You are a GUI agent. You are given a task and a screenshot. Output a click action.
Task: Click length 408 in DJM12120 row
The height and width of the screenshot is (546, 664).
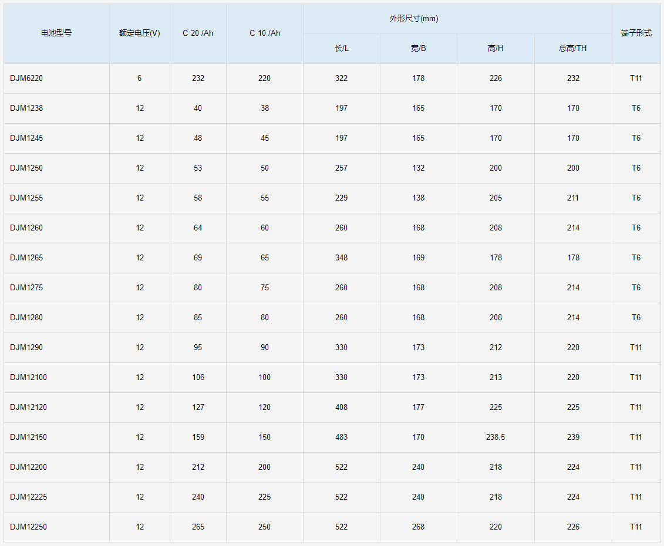coord(341,407)
